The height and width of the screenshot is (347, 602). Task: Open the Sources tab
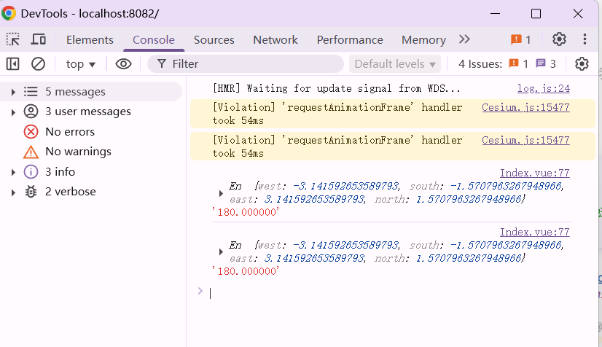[x=214, y=39]
